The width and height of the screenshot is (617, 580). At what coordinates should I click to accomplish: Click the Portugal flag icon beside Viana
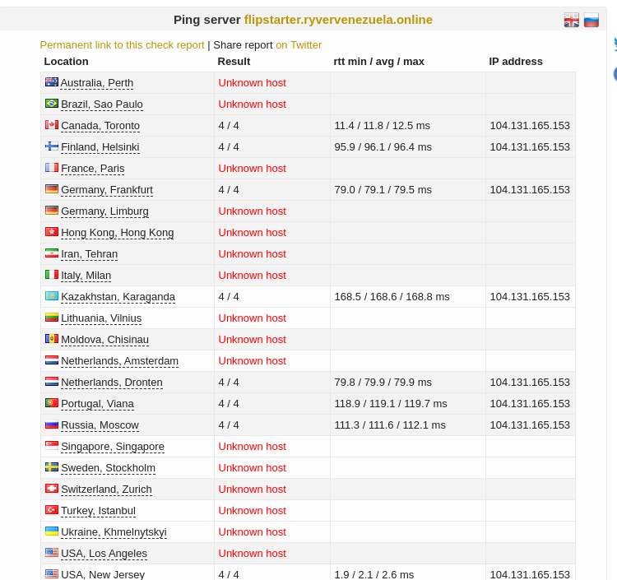coord(52,403)
